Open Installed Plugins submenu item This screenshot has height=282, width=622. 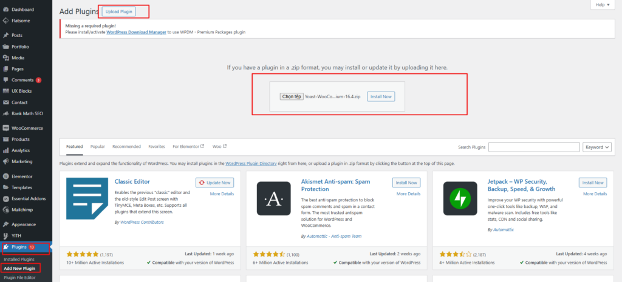(19, 260)
